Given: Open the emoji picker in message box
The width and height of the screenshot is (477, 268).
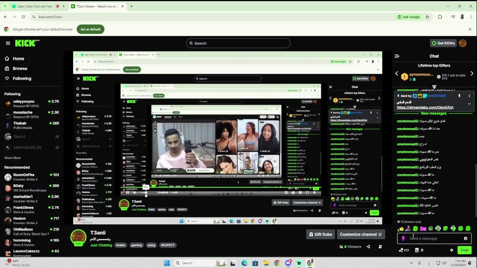Looking at the screenshot, I should tap(465, 239).
